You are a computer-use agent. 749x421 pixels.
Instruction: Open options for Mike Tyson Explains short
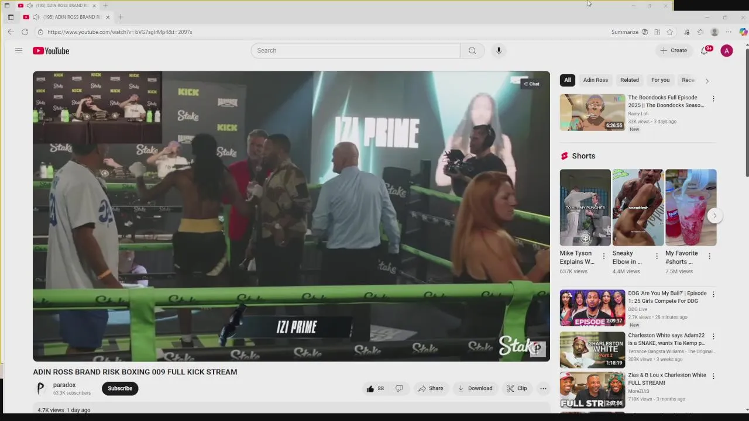(x=604, y=256)
